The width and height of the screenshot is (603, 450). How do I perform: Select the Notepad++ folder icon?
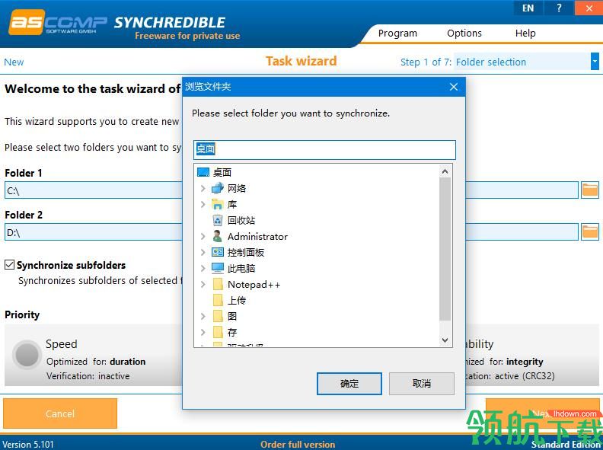(x=218, y=284)
